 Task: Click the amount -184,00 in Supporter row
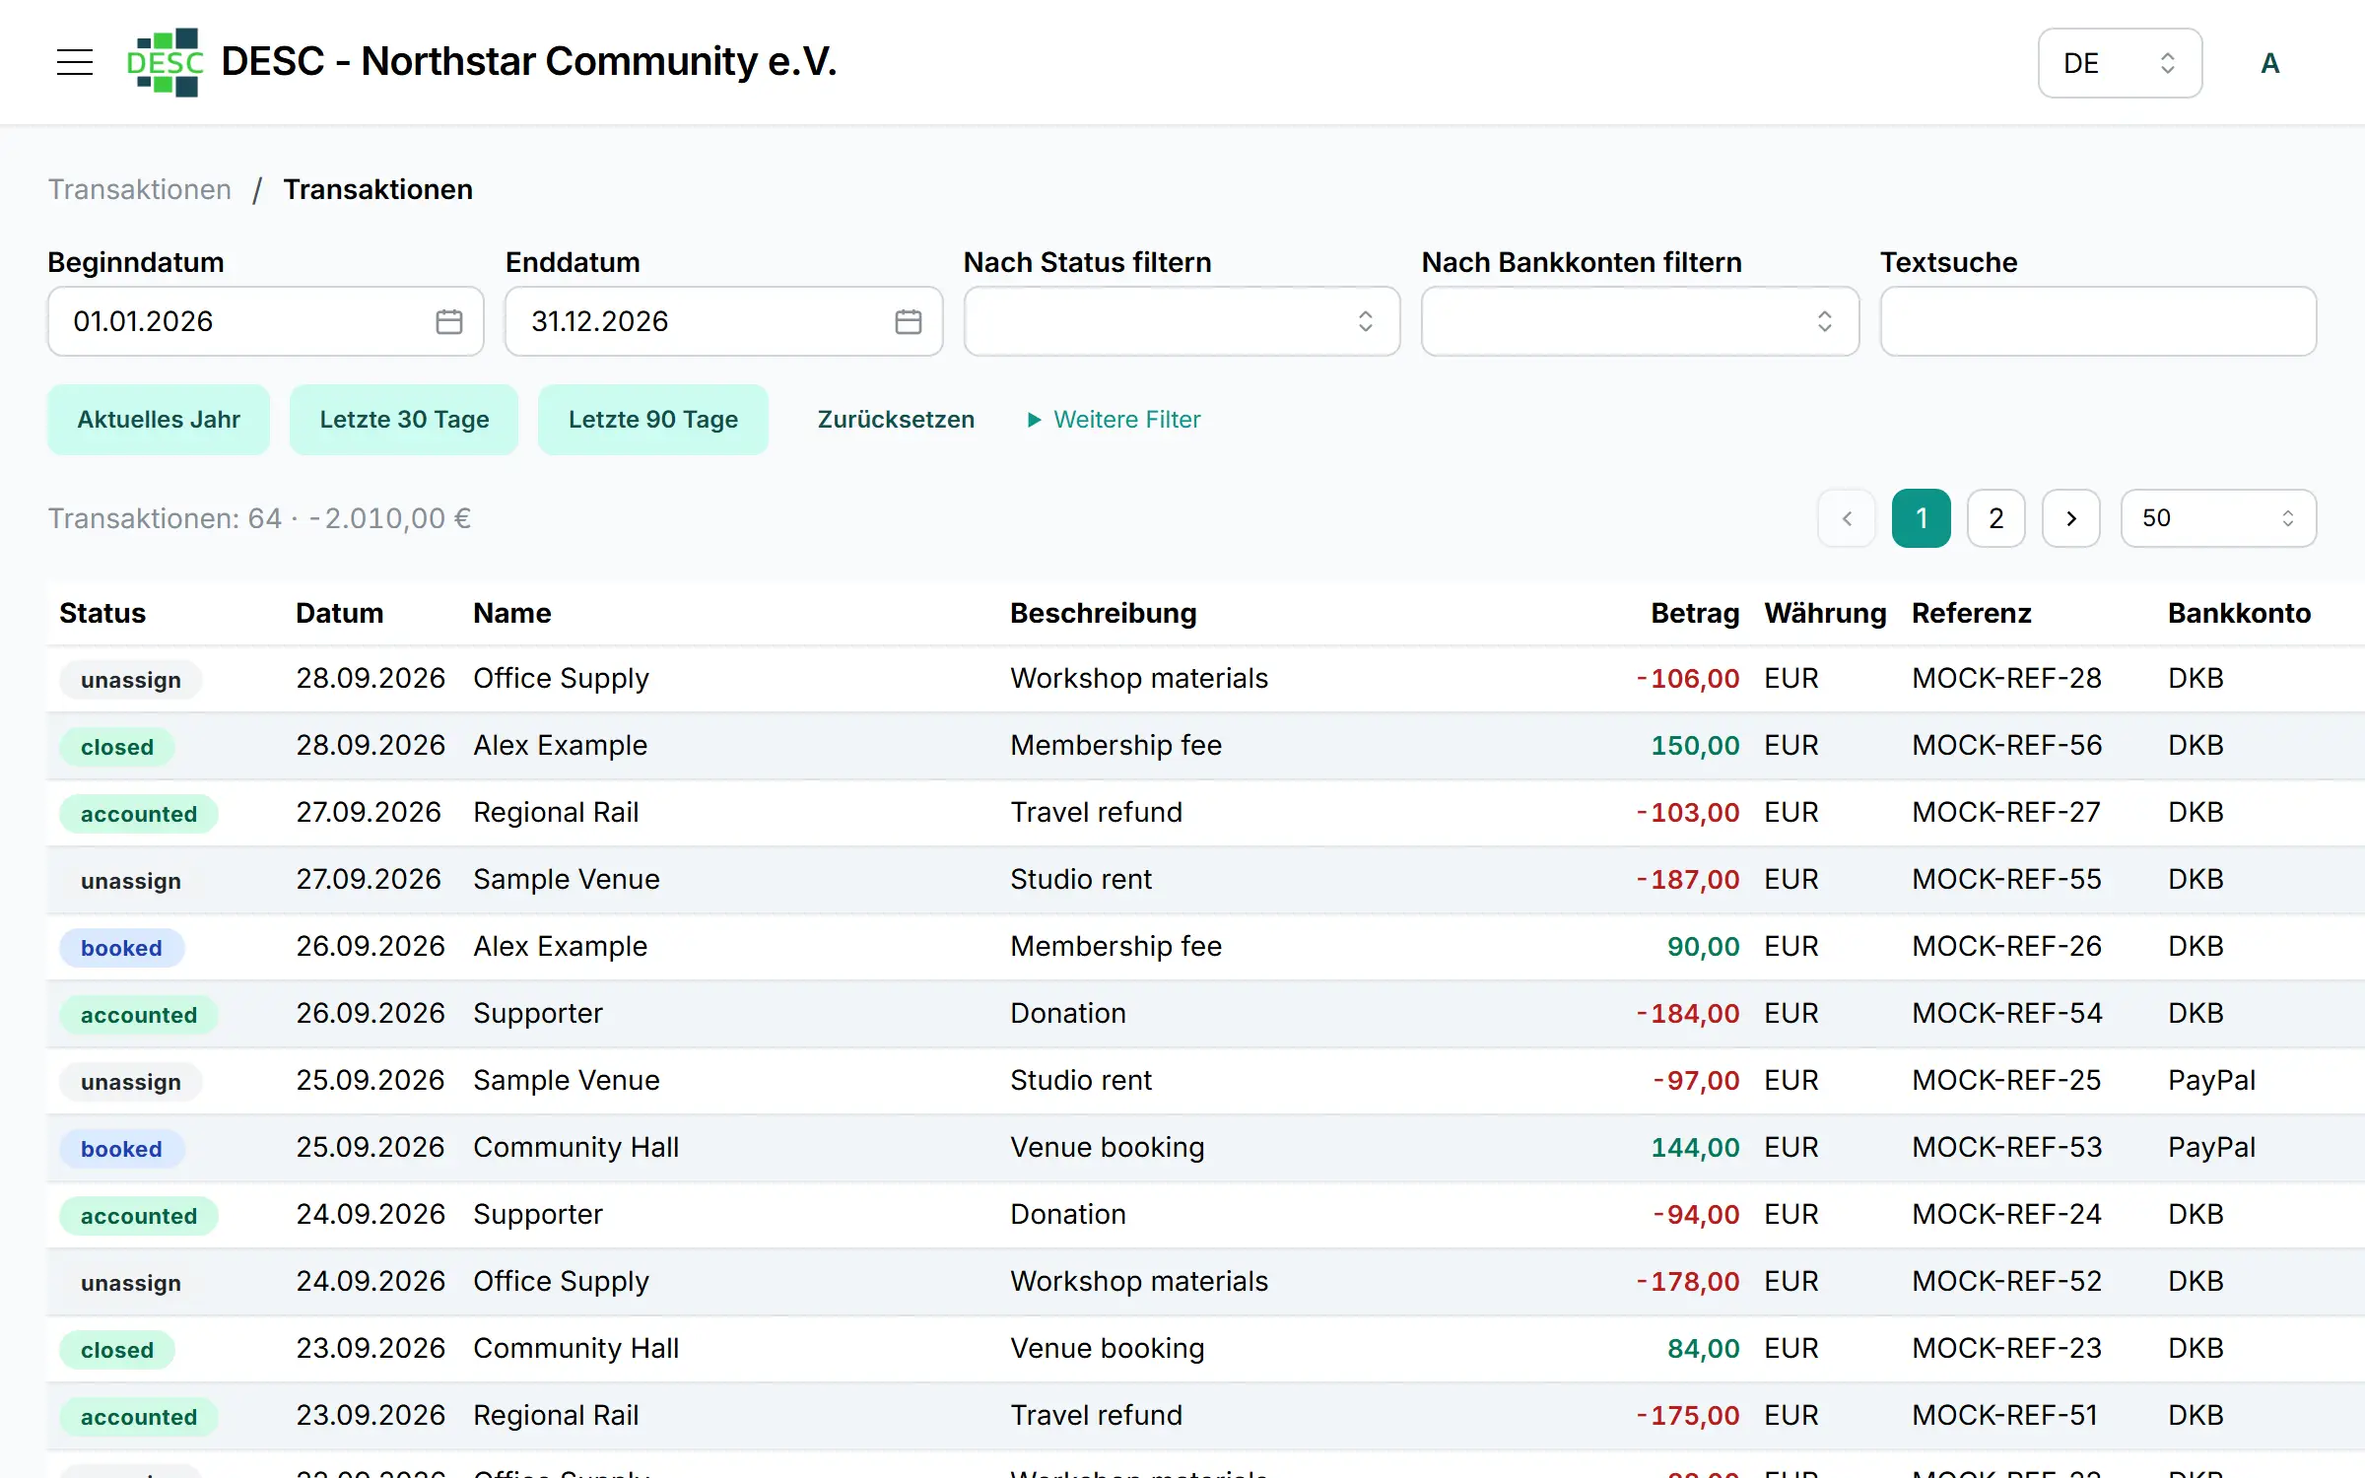click(1688, 1013)
